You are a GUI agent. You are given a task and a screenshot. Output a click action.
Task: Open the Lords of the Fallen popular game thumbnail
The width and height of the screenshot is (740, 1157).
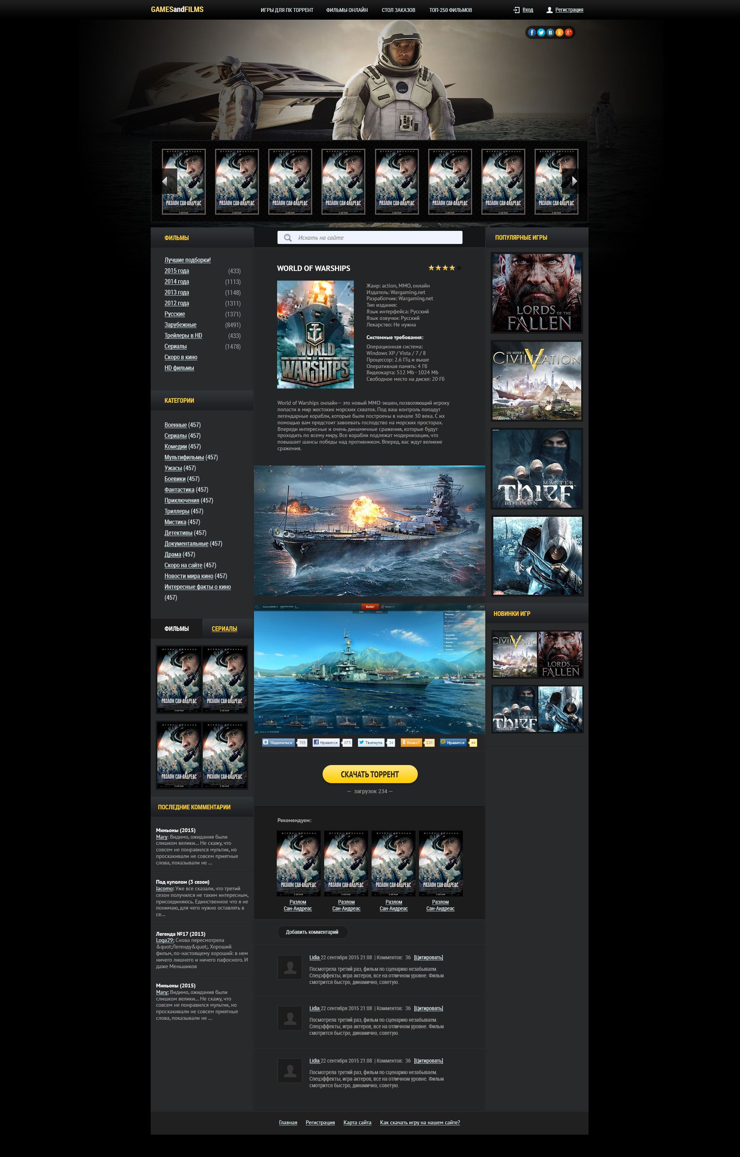[x=537, y=293]
